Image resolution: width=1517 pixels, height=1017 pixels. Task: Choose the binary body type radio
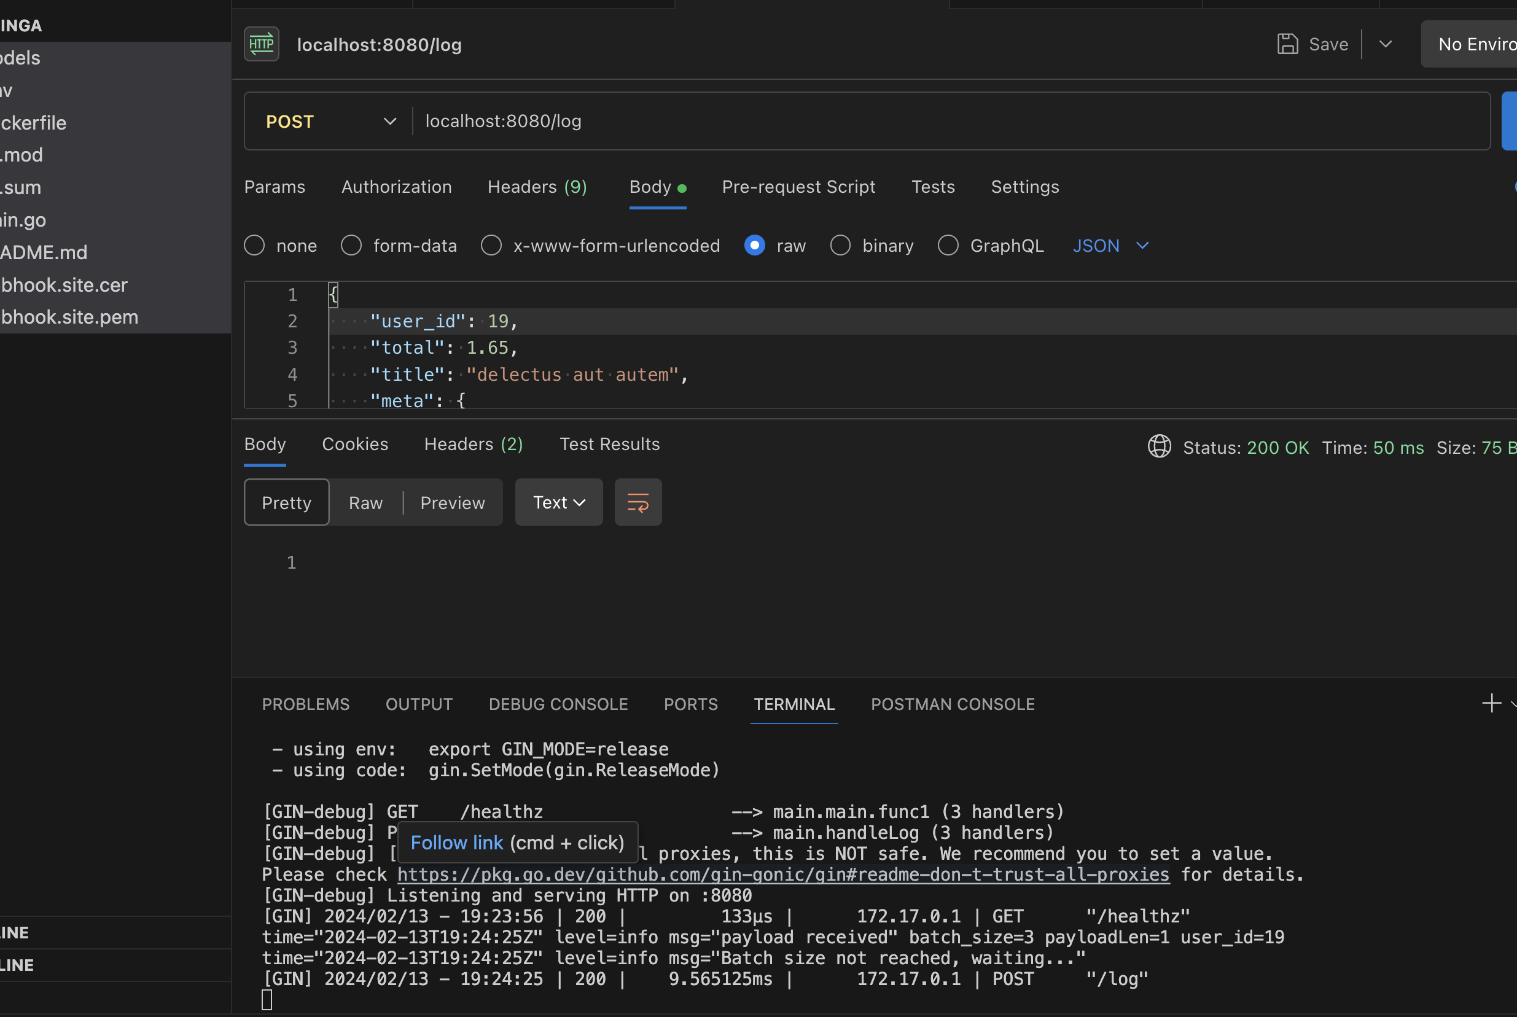[x=841, y=246]
